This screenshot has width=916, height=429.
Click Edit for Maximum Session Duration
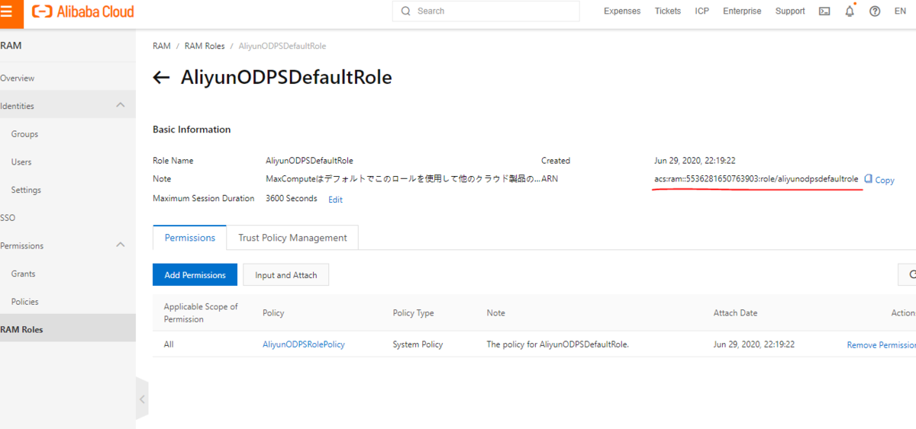pyautogui.click(x=335, y=200)
